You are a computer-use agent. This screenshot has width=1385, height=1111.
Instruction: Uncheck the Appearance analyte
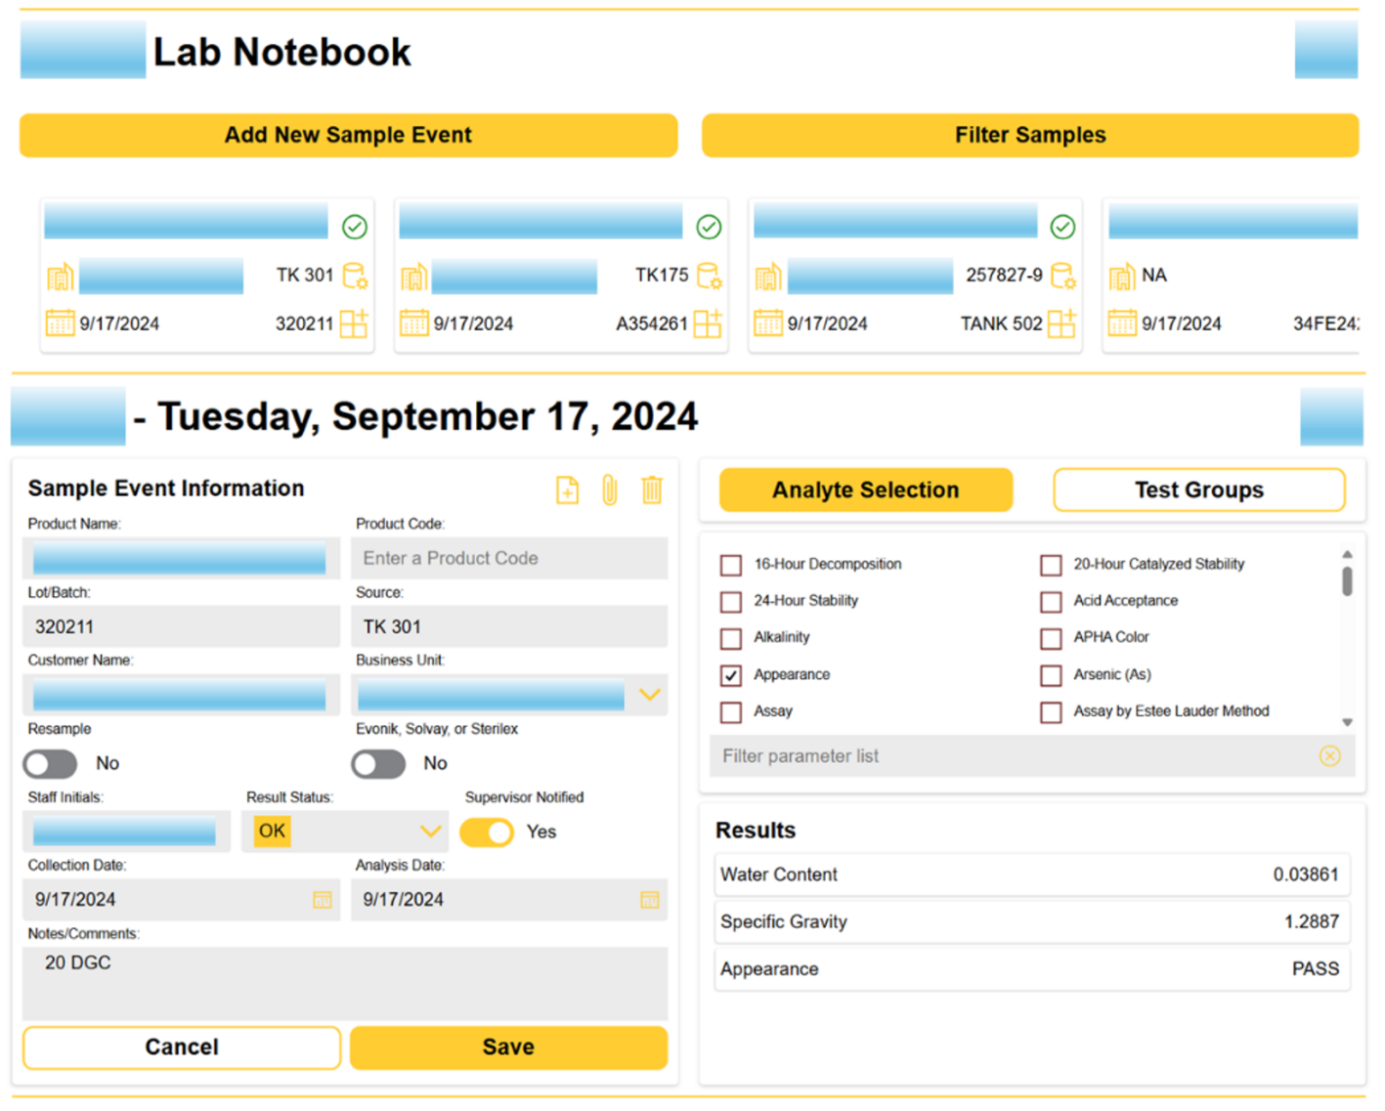click(x=729, y=675)
